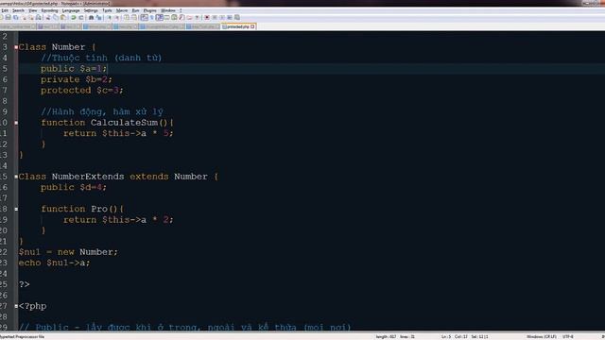Click line 16 'public $d=4;'

point(74,187)
